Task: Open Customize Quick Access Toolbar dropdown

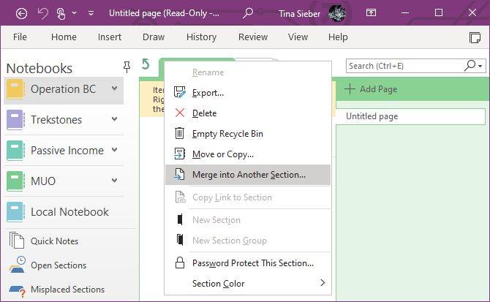Action: [91, 13]
